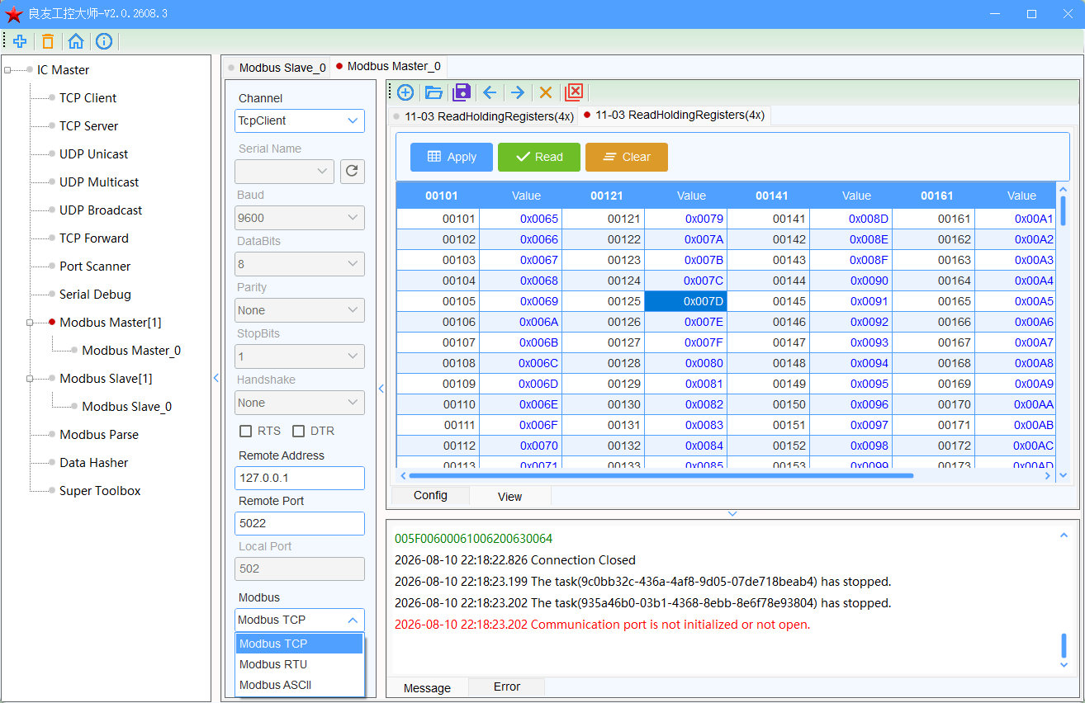Viewport: 1085px width, 703px height.
Task: Switch to the View tab
Action: 509,497
